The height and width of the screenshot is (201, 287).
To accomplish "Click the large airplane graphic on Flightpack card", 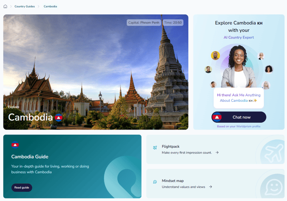I will (273, 152).
